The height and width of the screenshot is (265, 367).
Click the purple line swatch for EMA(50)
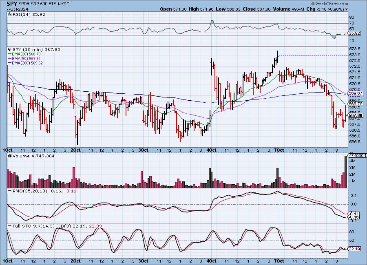tap(10, 59)
